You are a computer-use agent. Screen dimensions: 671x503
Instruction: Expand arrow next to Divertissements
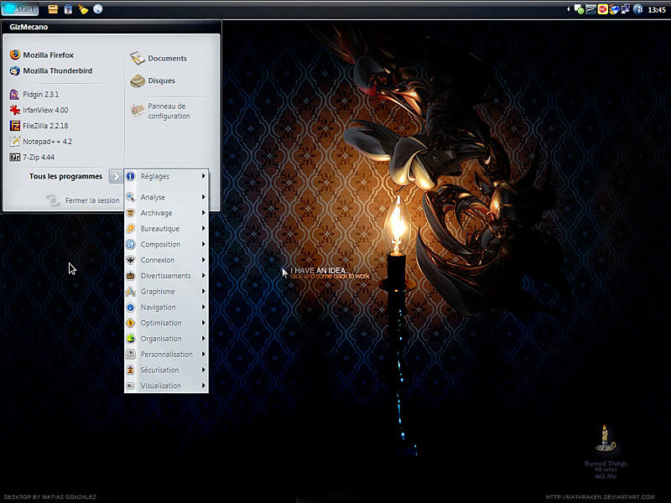204,276
